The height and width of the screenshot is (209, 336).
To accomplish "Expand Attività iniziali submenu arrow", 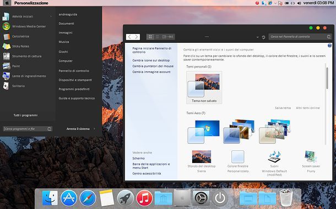I will coord(51,16).
